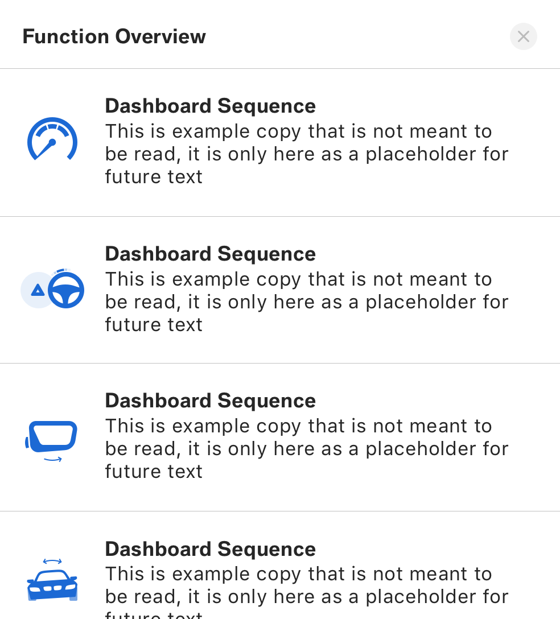Image resolution: width=560 pixels, height=619 pixels.
Task: Click the placeholder text in the mirror entry
Action: [306, 448]
